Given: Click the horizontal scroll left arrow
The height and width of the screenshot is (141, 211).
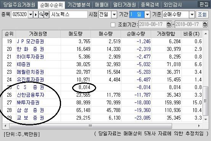Looking at the screenshot, I should pos(5,126).
